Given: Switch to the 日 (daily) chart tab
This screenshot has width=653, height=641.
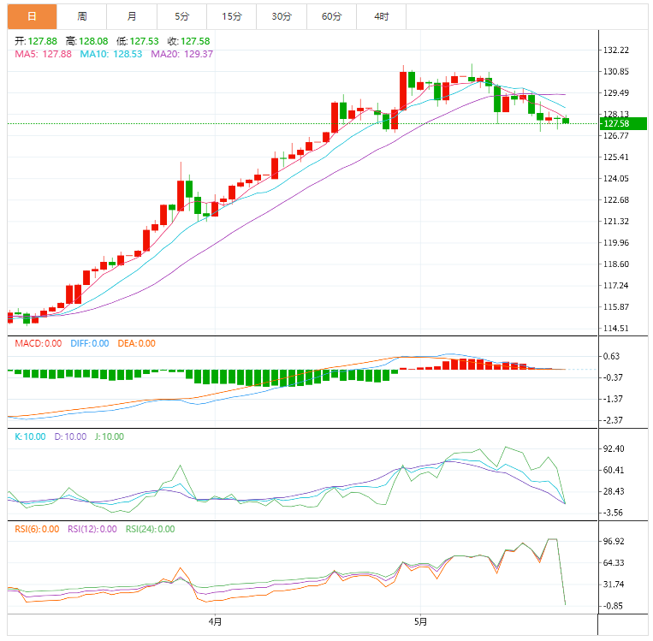Looking at the screenshot, I should (33, 16).
